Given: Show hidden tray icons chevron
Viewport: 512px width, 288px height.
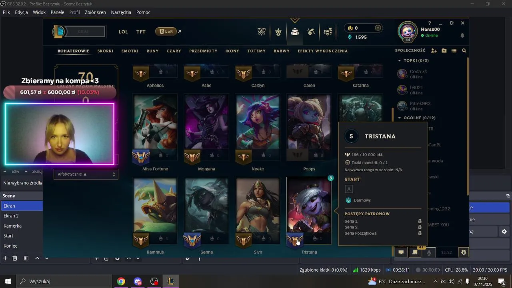Looking at the screenshot, I should point(435,282).
